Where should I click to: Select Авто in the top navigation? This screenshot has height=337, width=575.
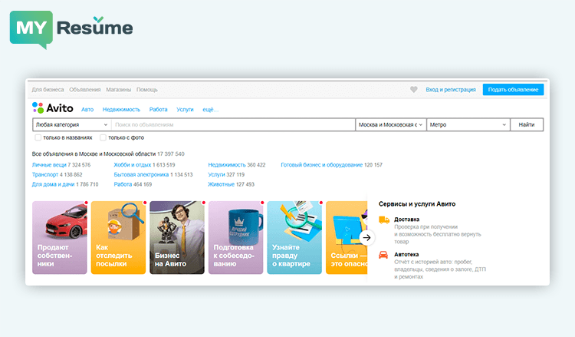(87, 110)
